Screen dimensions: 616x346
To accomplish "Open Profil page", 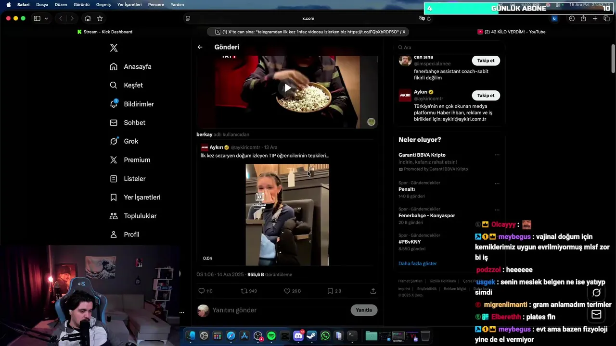I will (125, 235).
